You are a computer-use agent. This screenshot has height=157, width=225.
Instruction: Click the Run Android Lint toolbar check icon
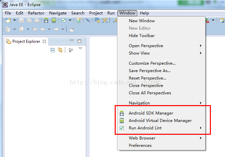tap(64, 20)
